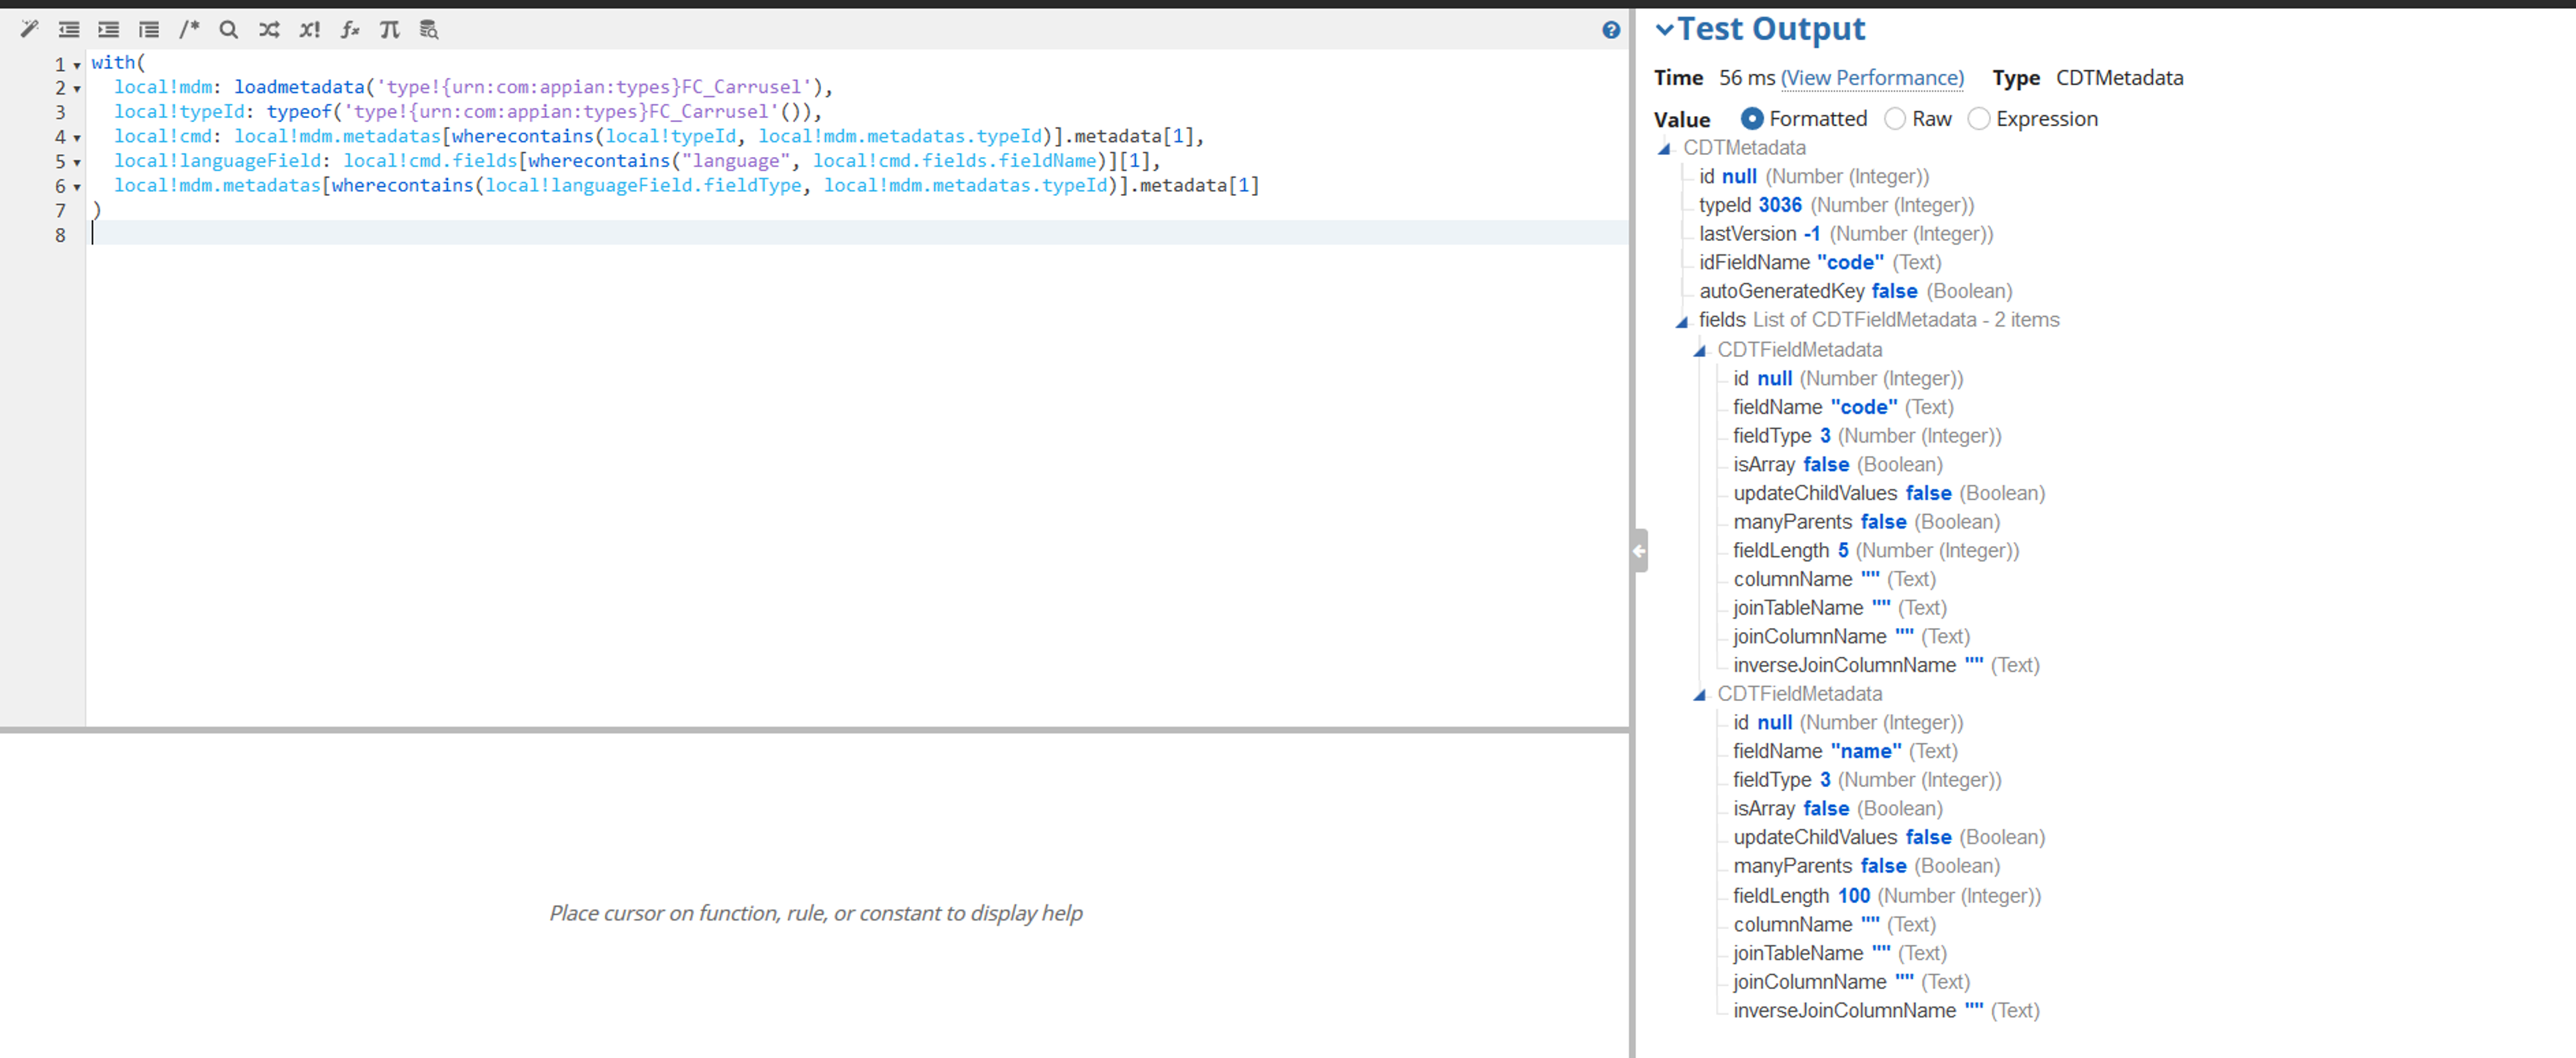Click the closing parenthesis on line 7

pos(96,209)
